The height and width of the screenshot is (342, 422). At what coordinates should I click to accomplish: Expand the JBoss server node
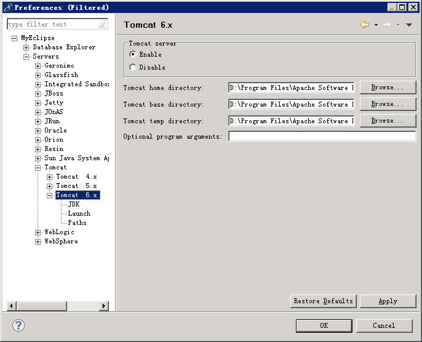pos(38,94)
